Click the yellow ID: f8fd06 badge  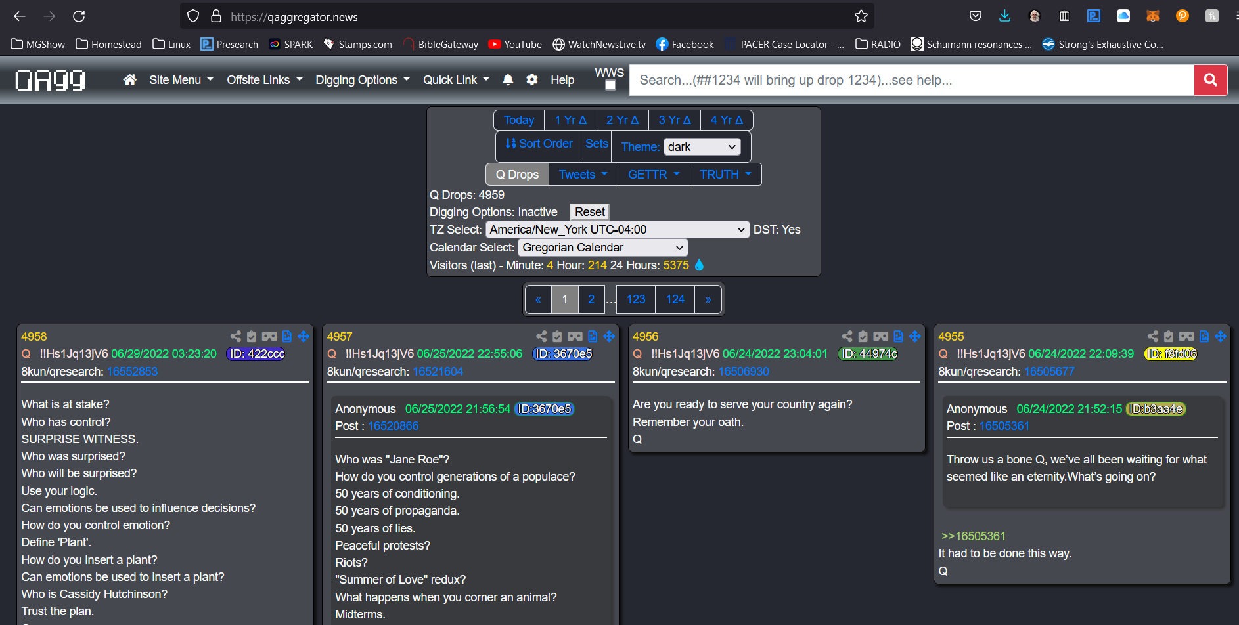click(x=1171, y=354)
